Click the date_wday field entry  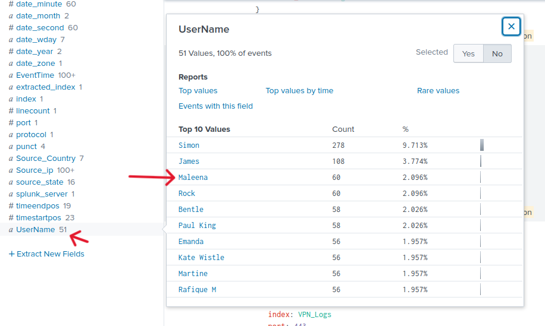point(36,40)
